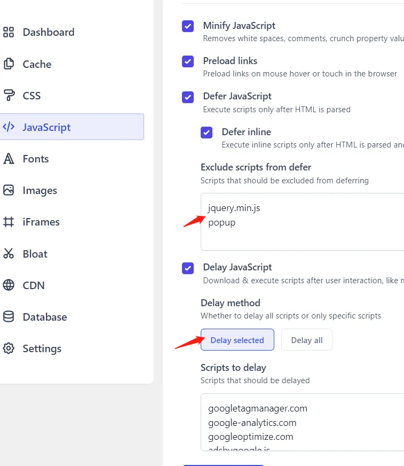
Task: Click the Settings gear icon
Action: point(9,348)
